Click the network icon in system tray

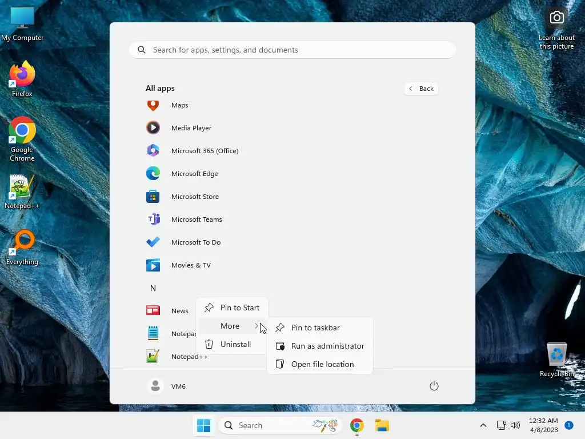coord(502,425)
